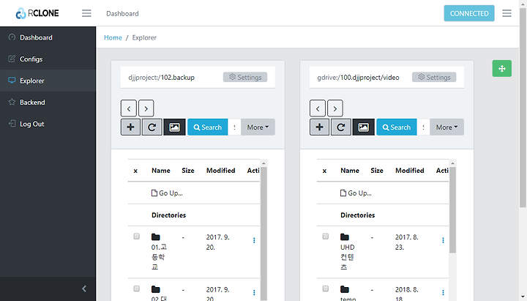The image size is (527, 301).
Task: Go back in the gdrive pane
Action: click(x=318, y=108)
